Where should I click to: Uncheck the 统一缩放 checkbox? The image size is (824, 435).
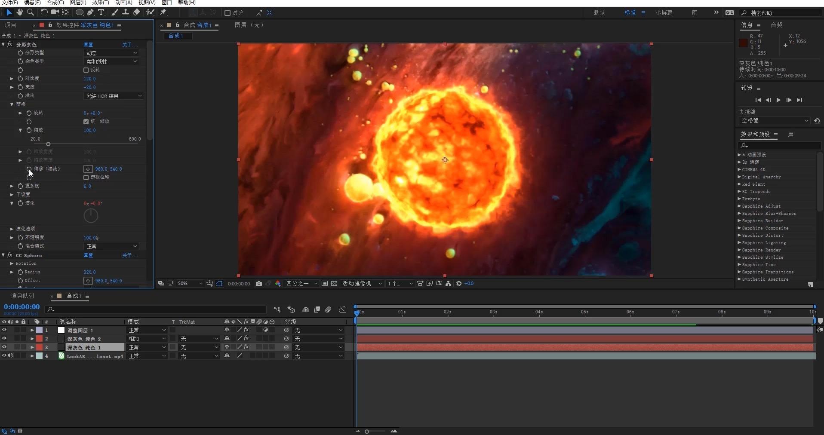click(x=86, y=122)
